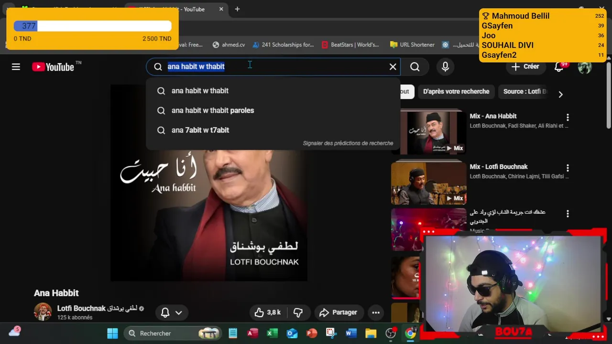Click the "Ana Habbit" video title text

(x=56, y=293)
